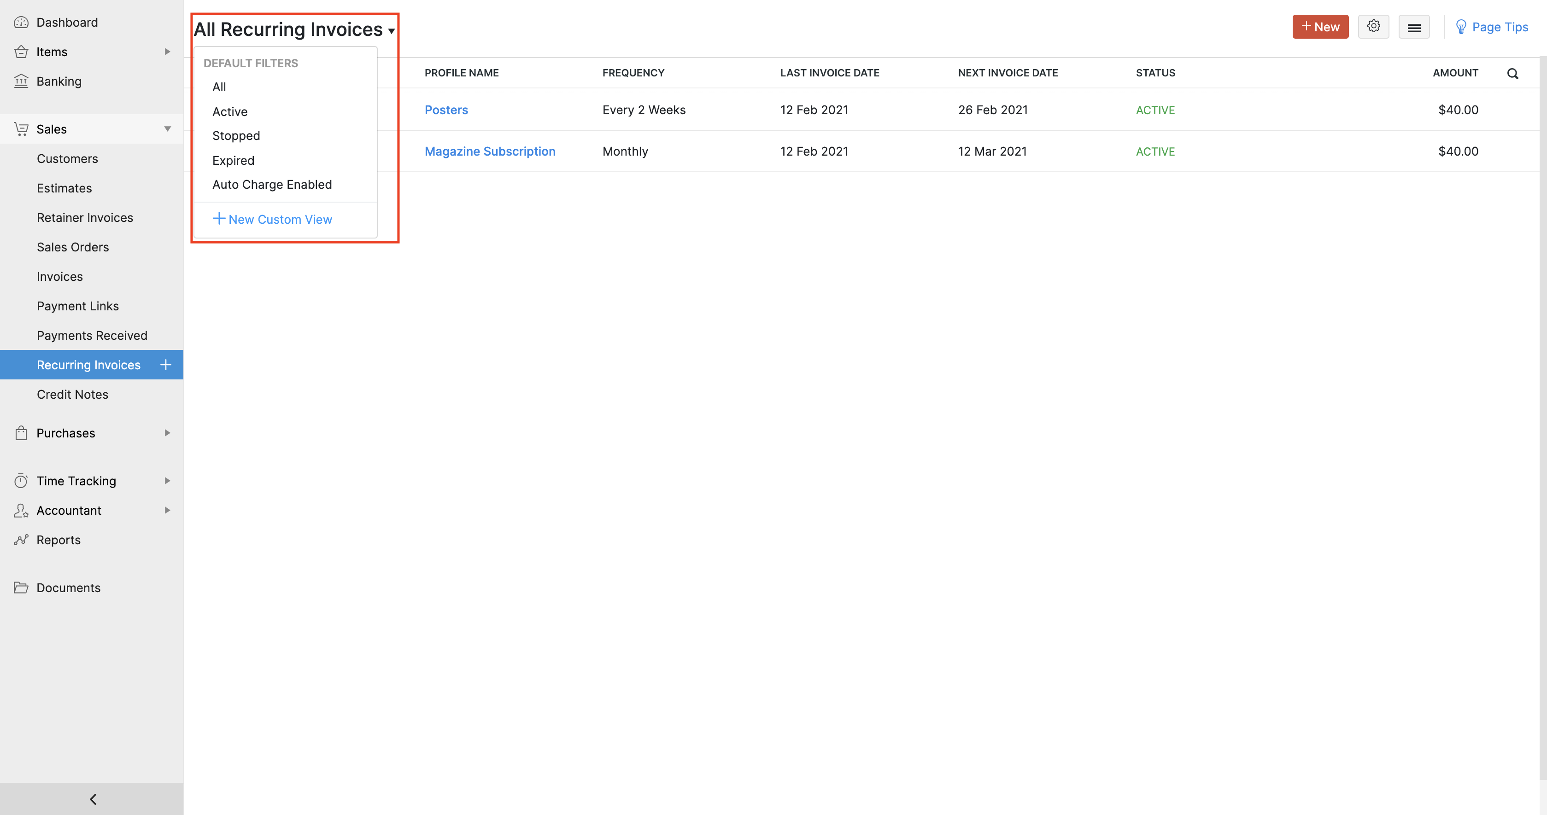Image resolution: width=1547 pixels, height=815 pixels.
Task: Click the settings gear icon
Action: [x=1373, y=26]
